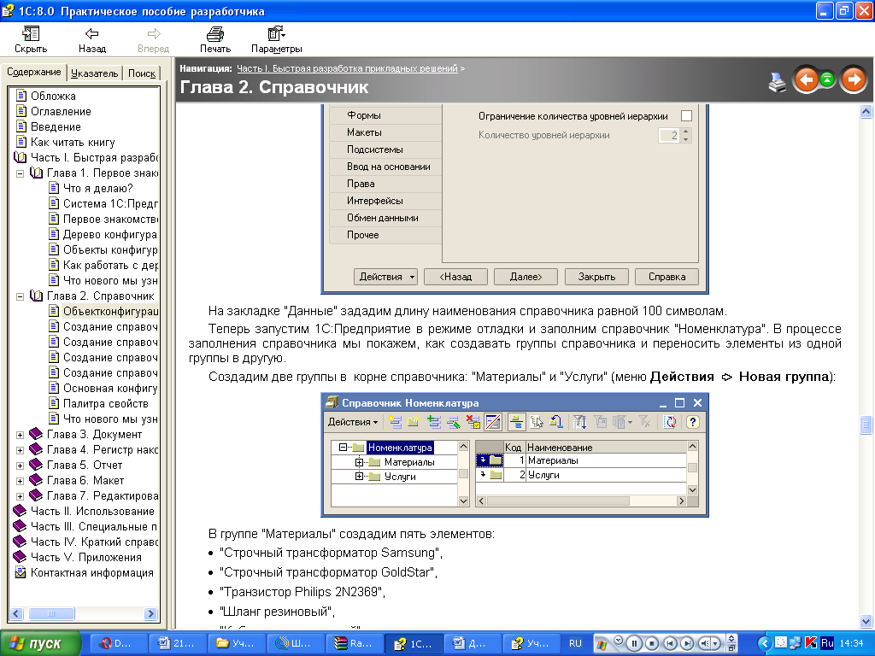Expand the Глава 5. Отчет tree node
The height and width of the screenshot is (656, 875).
[20, 466]
